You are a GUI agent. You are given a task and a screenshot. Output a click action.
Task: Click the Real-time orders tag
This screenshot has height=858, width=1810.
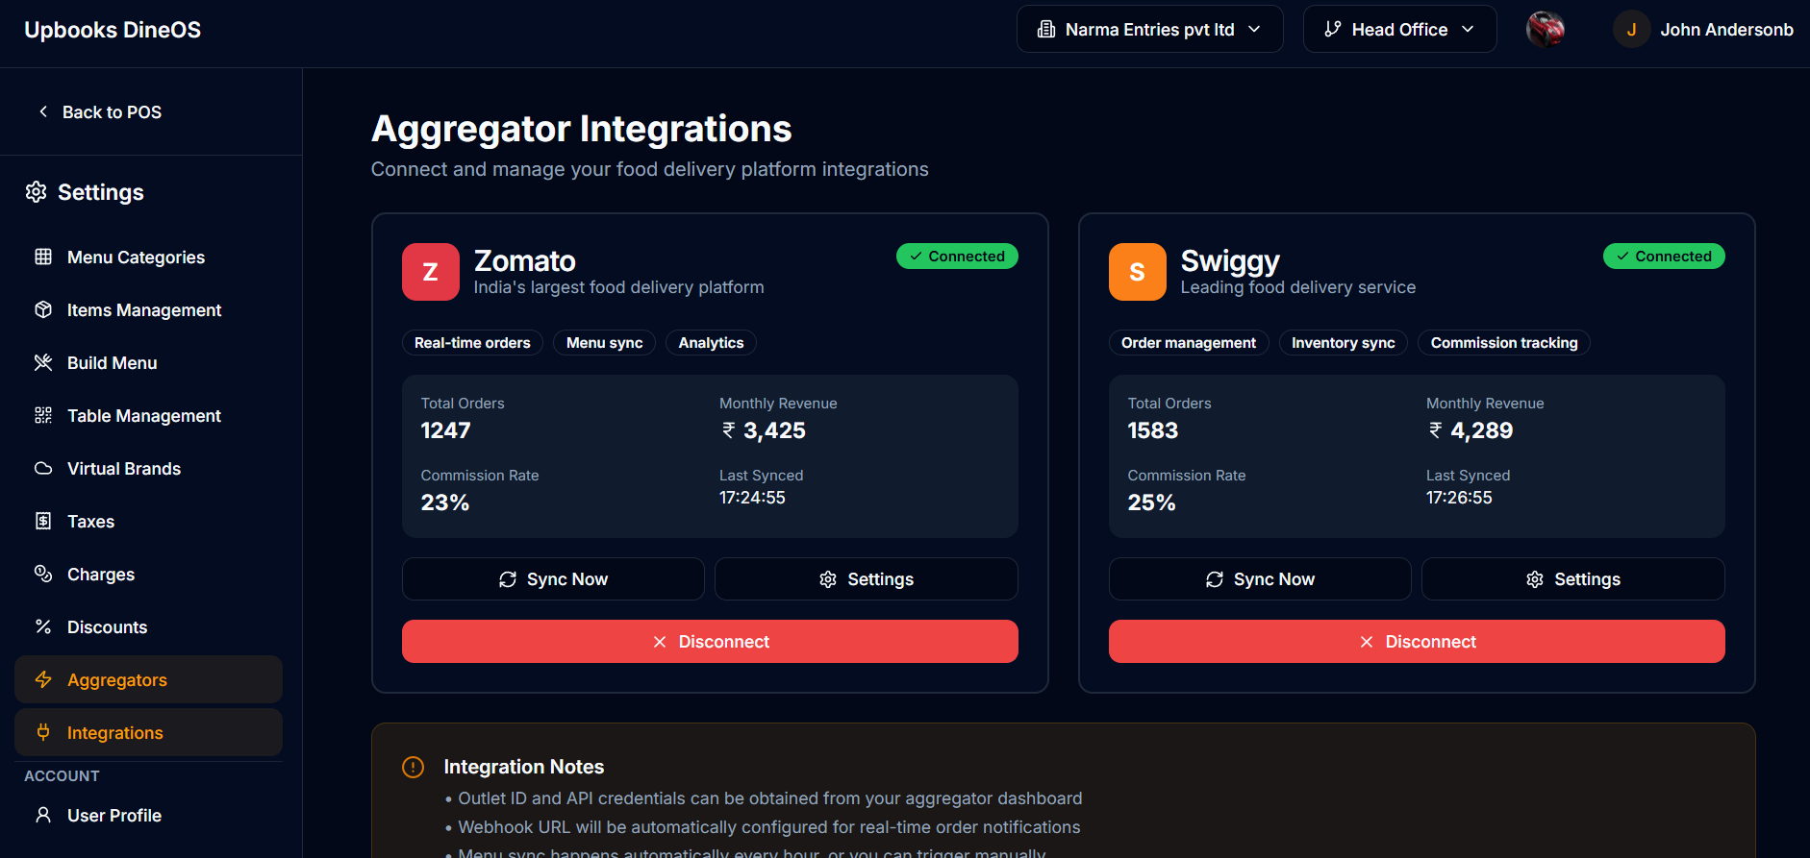point(472,343)
